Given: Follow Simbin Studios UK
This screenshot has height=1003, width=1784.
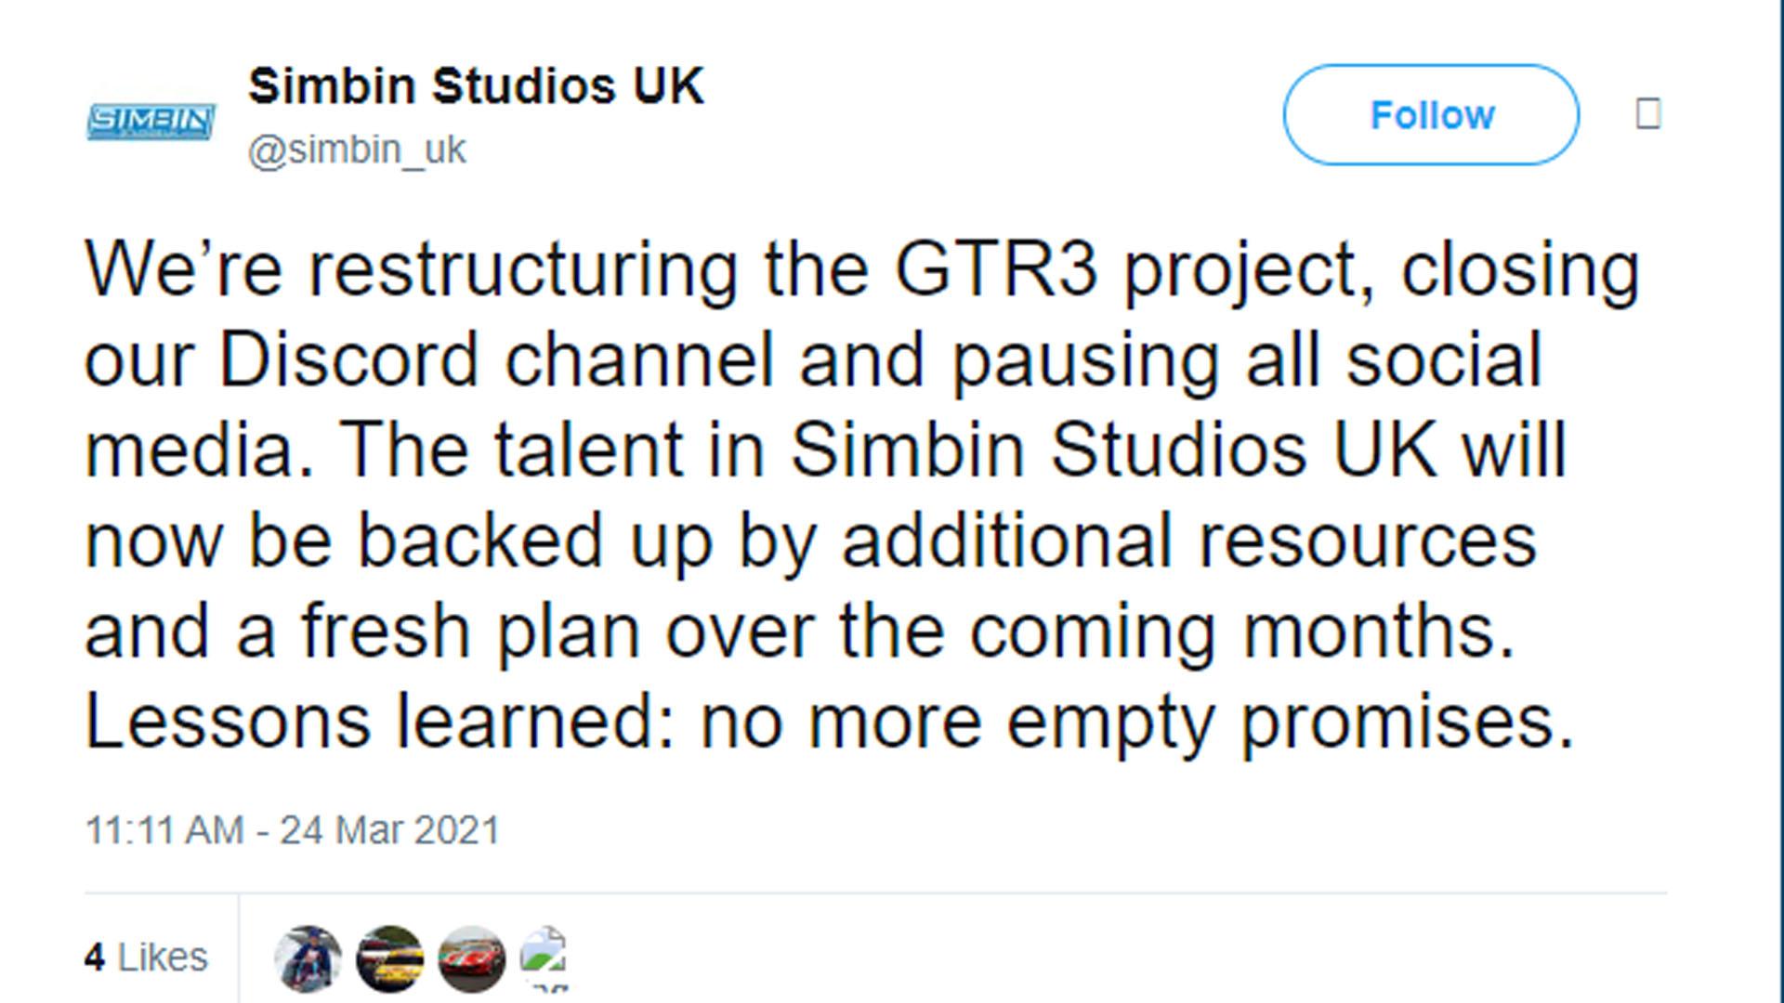Looking at the screenshot, I should 1429,115.
